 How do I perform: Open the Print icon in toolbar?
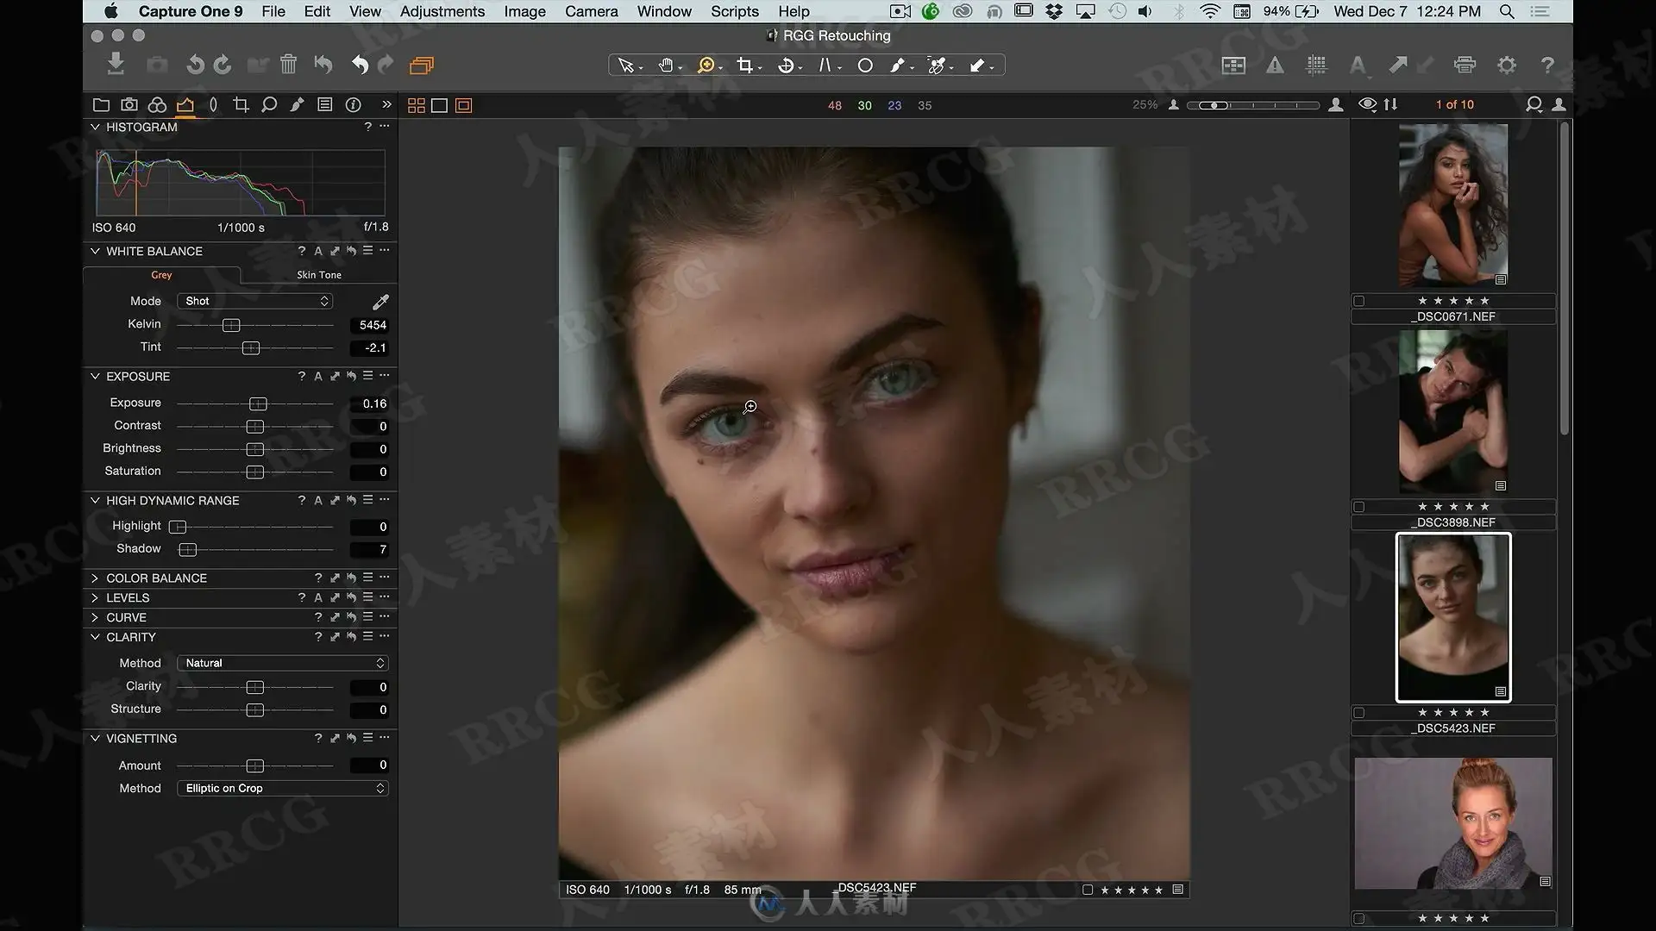coord(1465,66)
